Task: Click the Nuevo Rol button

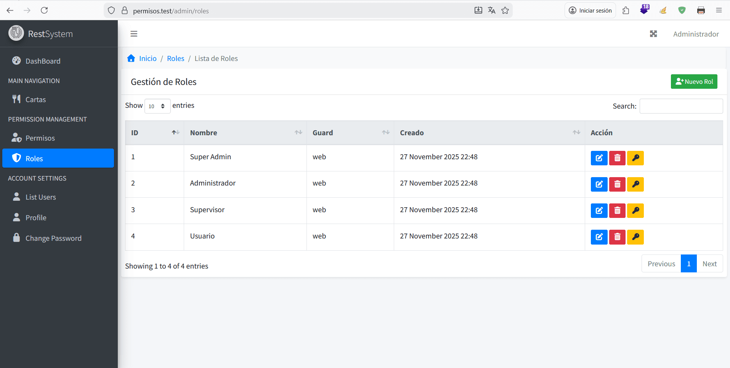Action: click(x=694, y=82)
